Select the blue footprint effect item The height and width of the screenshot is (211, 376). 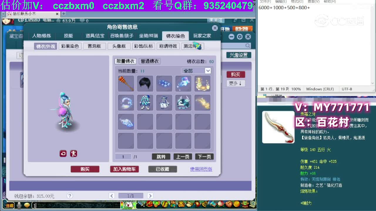click(x=164, y=84)
